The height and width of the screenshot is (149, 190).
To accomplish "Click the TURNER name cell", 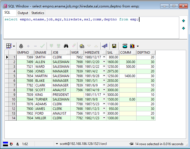I will coord(43,99).
